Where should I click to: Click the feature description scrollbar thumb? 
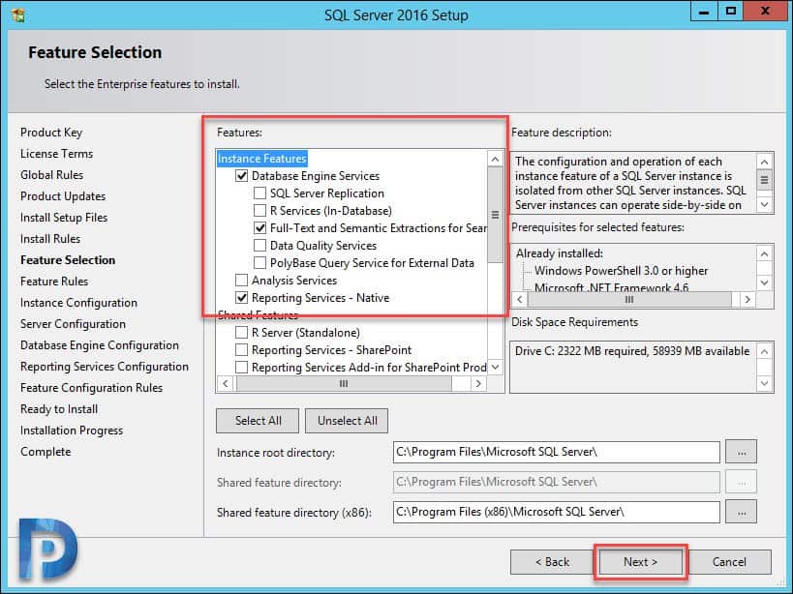coord(764,180)
